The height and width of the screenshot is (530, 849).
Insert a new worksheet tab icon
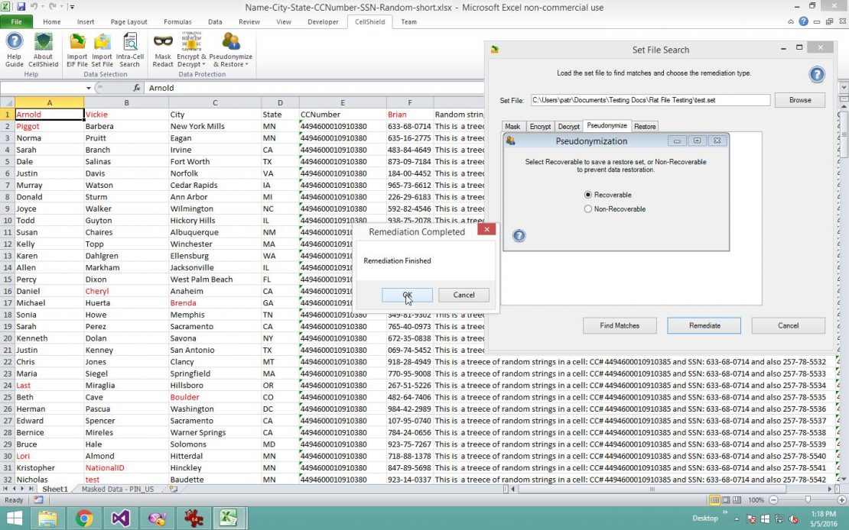174,489
